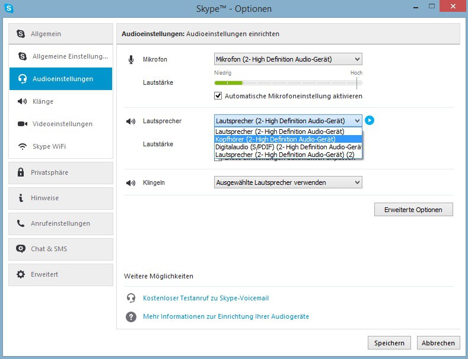This screenshot has height=359, width=468.
Task: Click Erweiterte Optionen button
Action: pyautogui.click(x=413, y=210)
